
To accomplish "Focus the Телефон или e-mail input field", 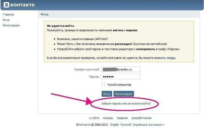I will 121,69.
